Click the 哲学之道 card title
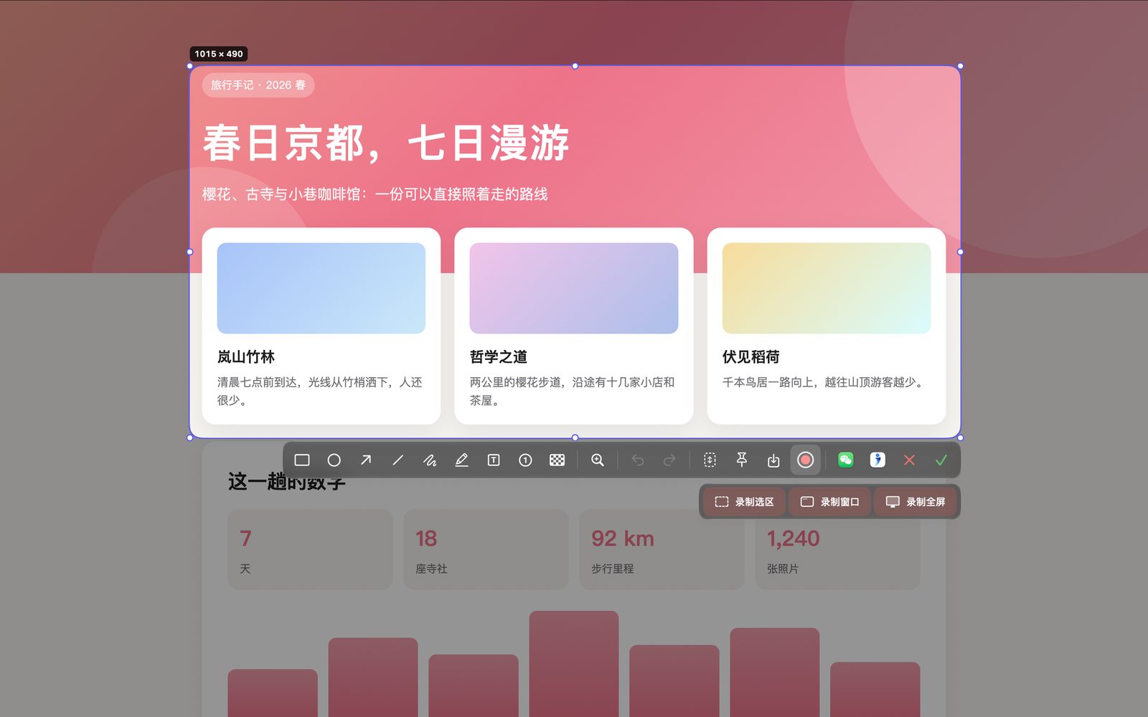The height and width of the screenshot is (717, 1148). point(499,357)
